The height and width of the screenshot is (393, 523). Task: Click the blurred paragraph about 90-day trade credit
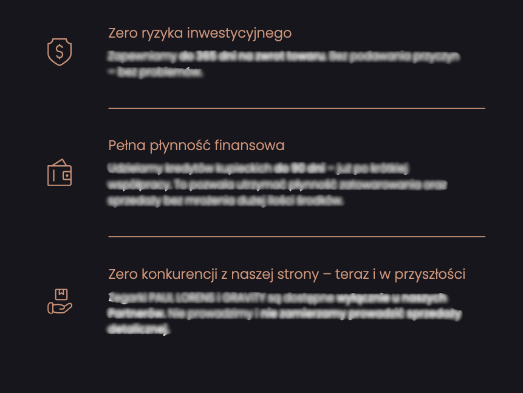click(277, 184)
